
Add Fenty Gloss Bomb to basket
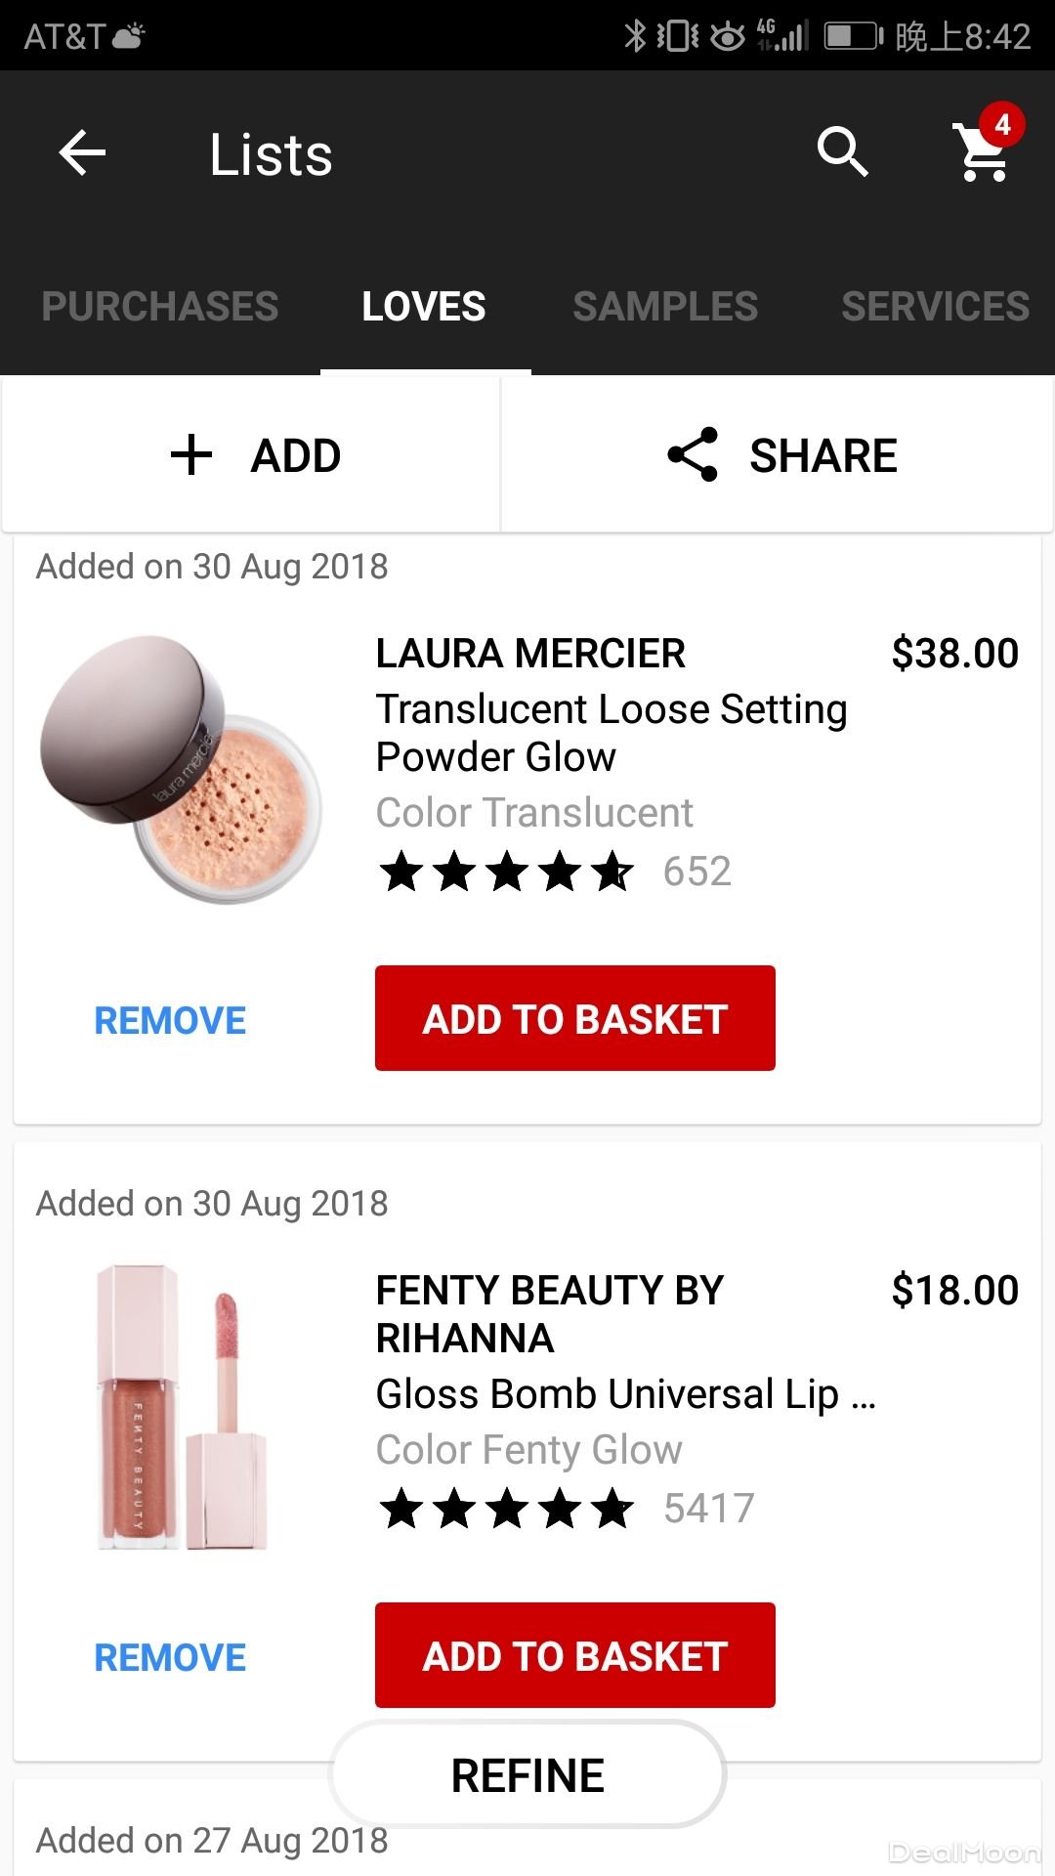pyautogui.click(x=575, y=1655)
